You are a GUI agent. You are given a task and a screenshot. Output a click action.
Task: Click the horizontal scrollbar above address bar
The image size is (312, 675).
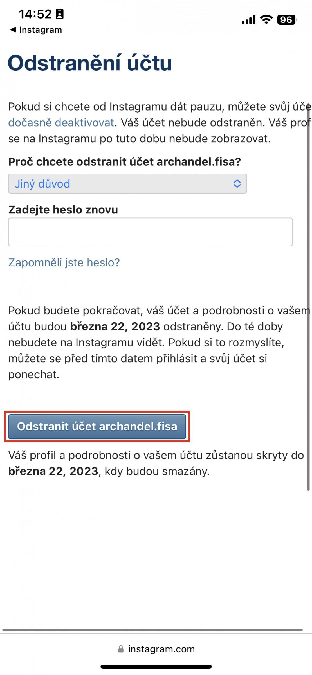tap(152, 630)
